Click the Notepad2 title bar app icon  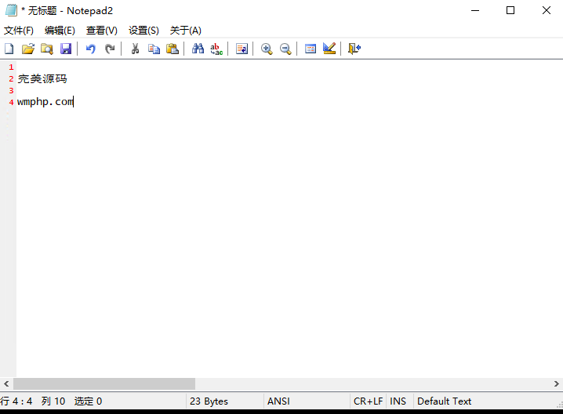coord(11,10)
